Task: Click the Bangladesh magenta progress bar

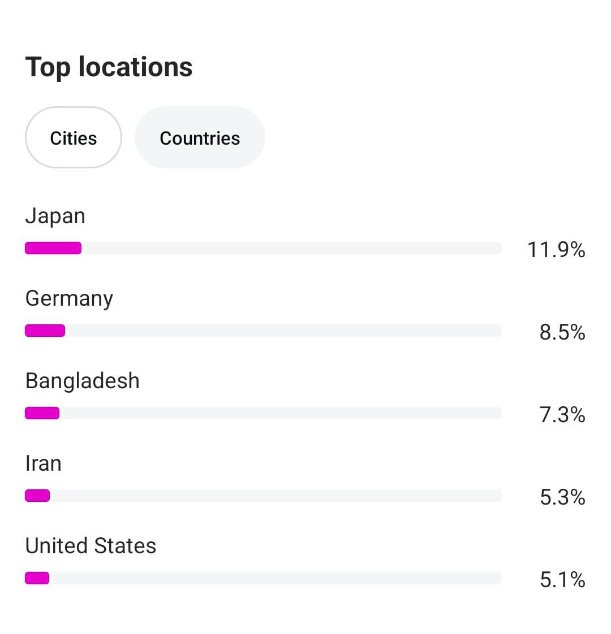Action: pyautogui.click(x=42, y=413)
